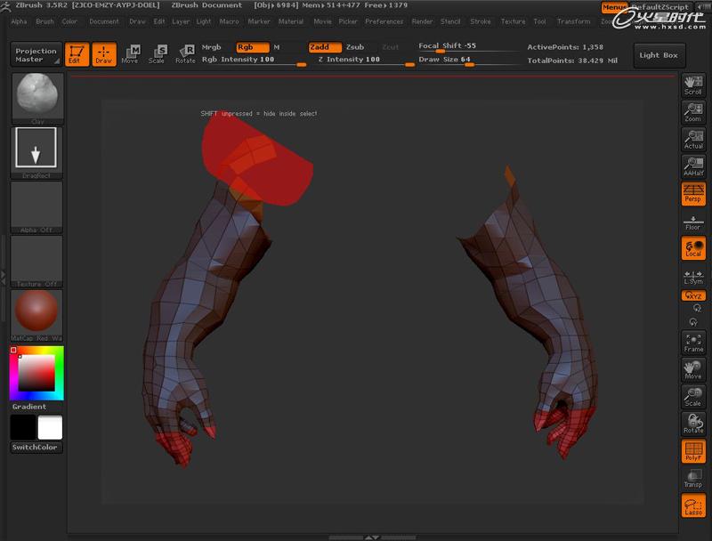This screenshot has height=541, width=712.
Task: Enable Mrgb paint mode
Action: (x=211, y=47)
